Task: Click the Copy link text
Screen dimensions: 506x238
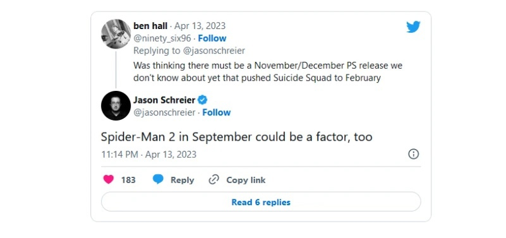Action: (246, 180)
